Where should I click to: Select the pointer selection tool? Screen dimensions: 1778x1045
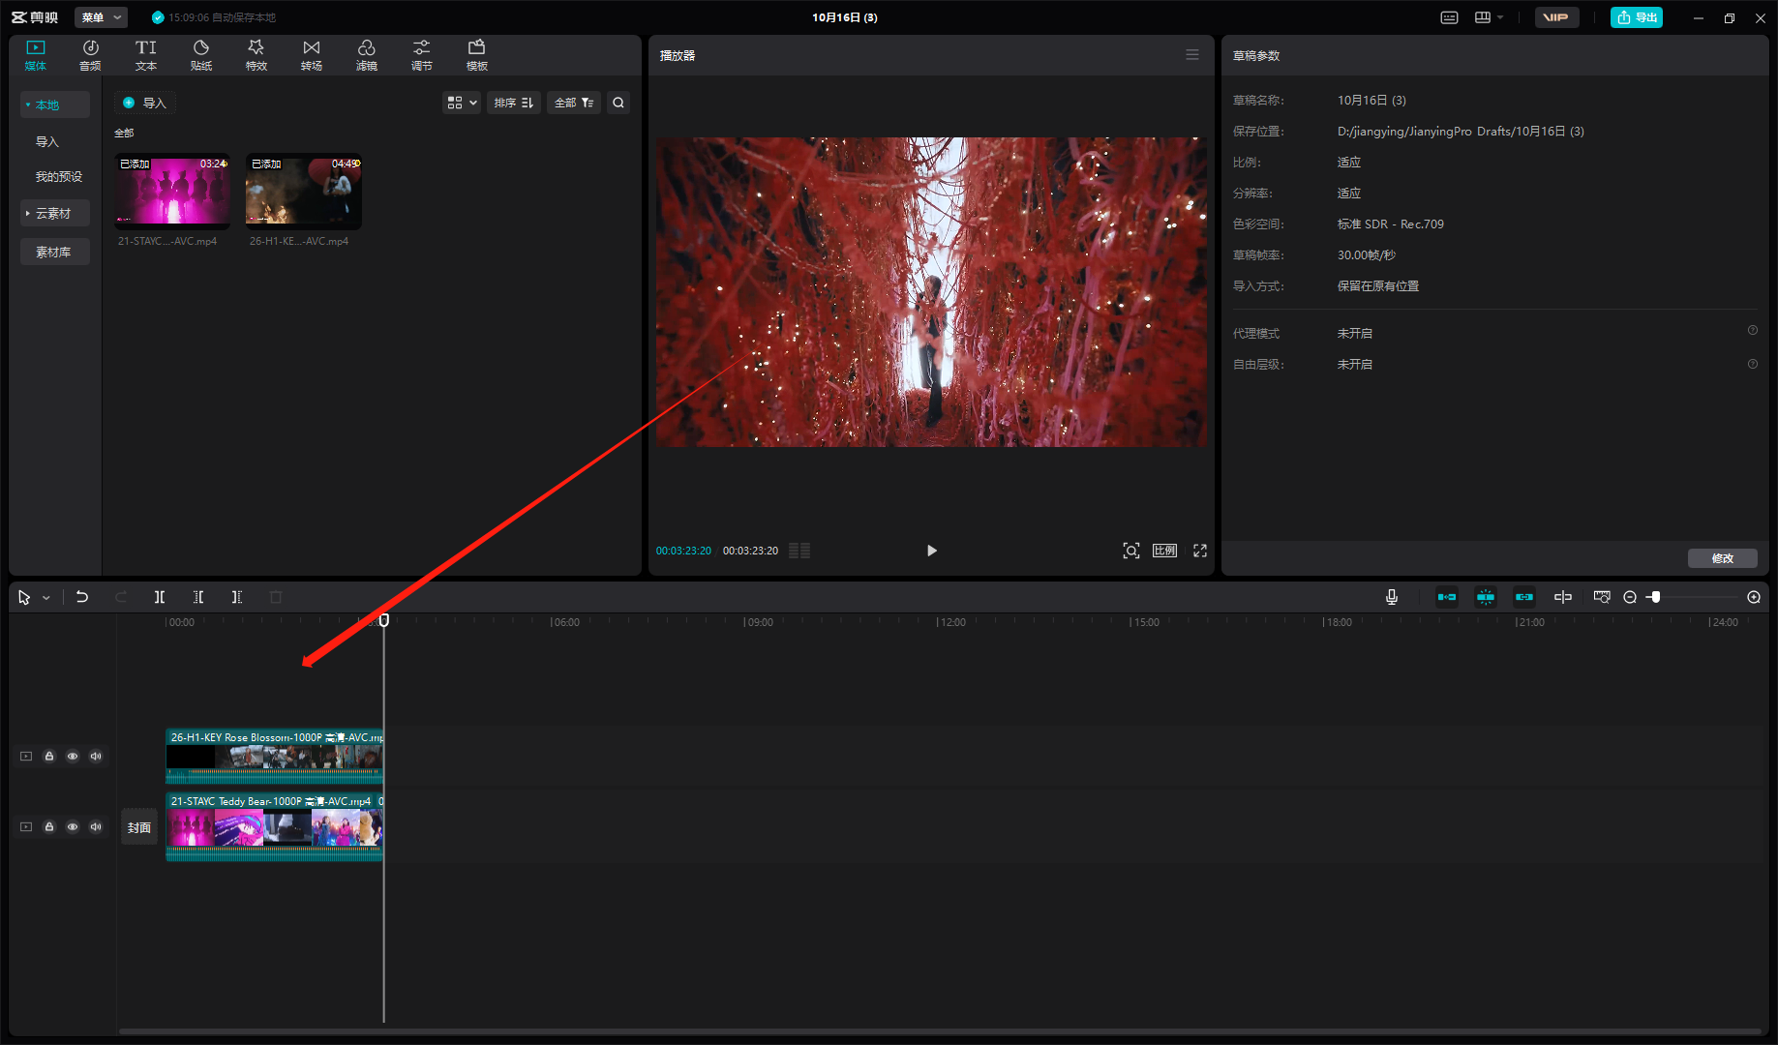pyautogui.click(x=24, y=597)
